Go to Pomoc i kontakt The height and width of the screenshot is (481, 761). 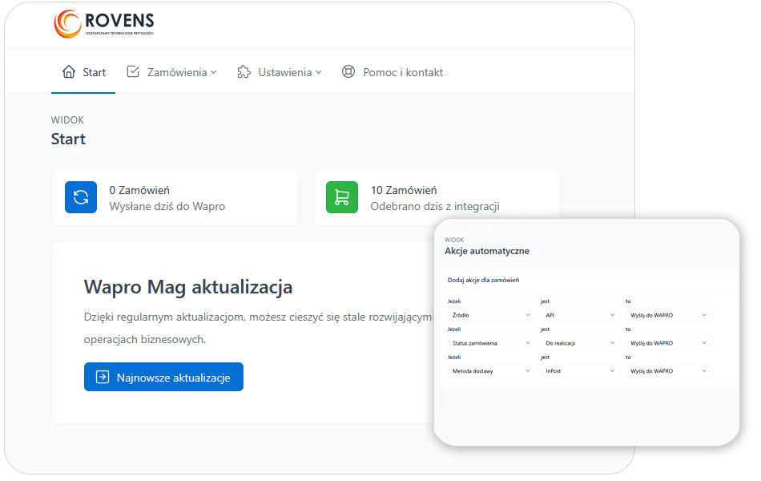point(393,72)
